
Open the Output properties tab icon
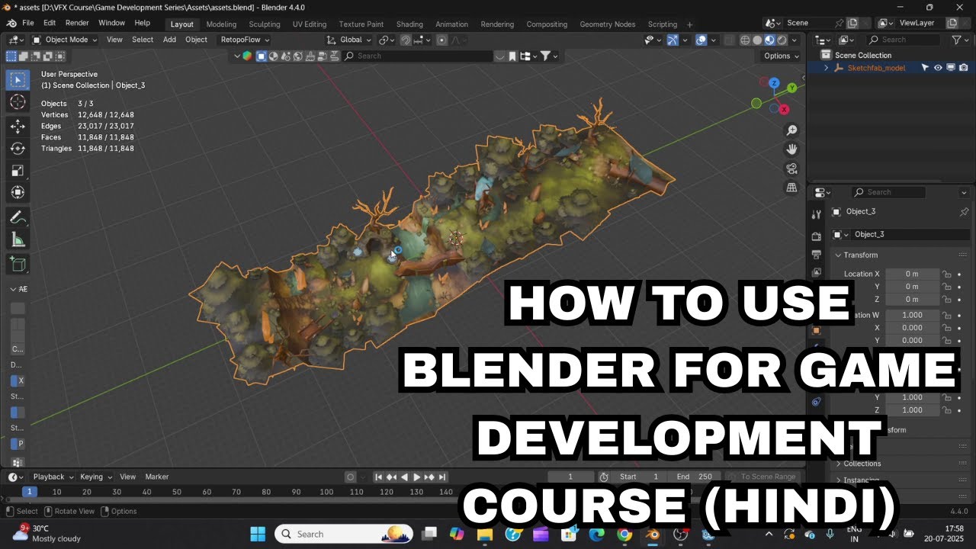click(817, 255)
